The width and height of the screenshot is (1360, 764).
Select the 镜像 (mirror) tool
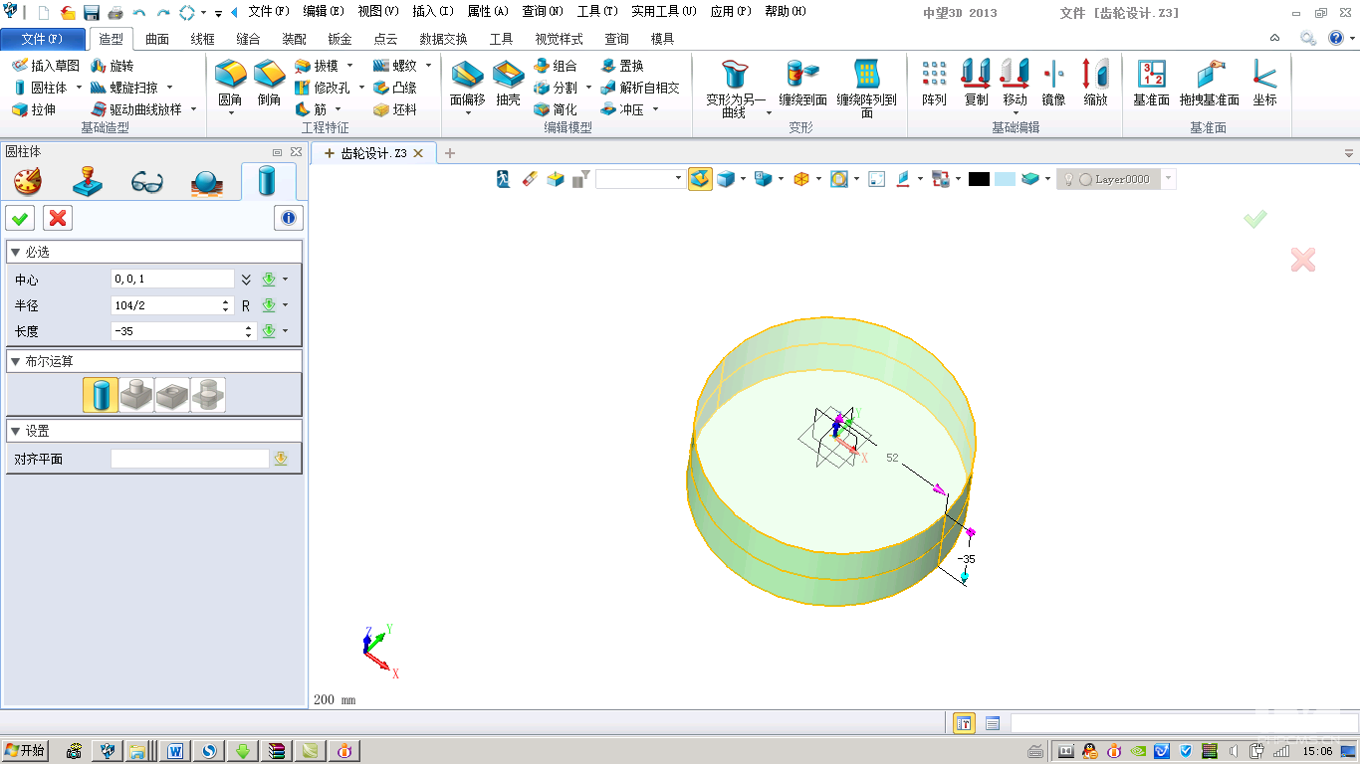click(1053, 76)
